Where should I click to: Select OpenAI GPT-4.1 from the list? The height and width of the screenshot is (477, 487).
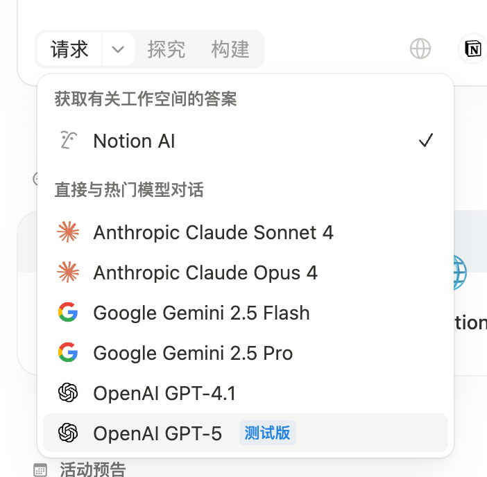click(246, 393)
